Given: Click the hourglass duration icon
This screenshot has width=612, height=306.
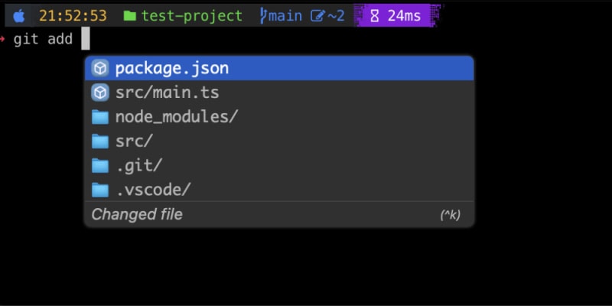Looking at the screenshot, I should point(374,15).
